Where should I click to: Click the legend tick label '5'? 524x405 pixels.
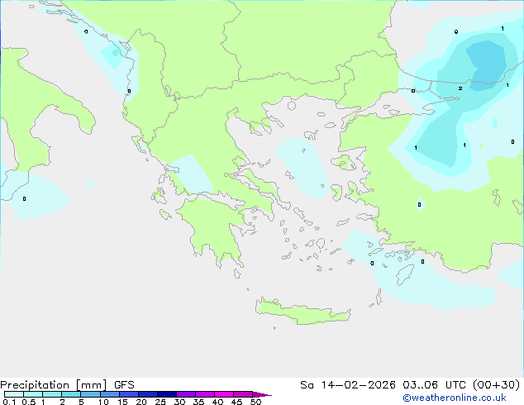coord(81,402)
